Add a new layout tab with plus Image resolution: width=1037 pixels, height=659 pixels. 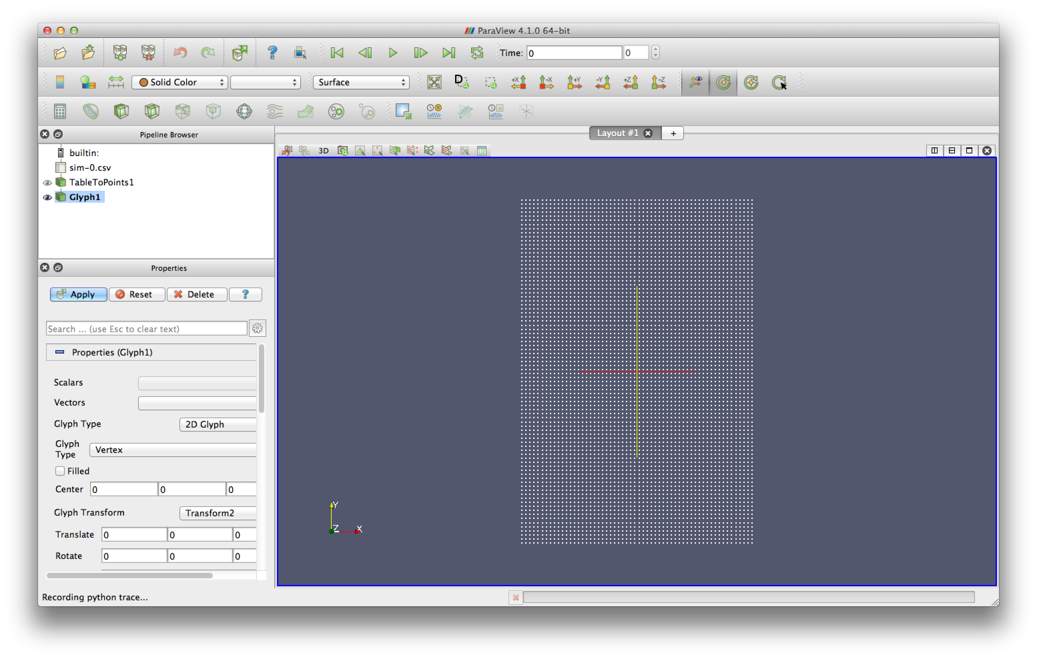tap(673, 133)
